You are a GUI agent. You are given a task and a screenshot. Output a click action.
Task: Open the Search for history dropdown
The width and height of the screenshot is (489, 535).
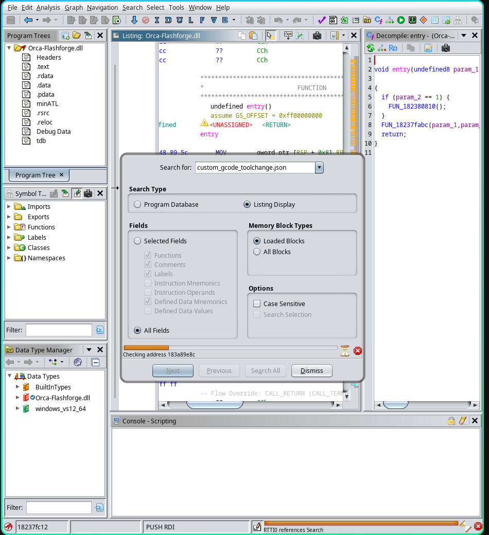pos(319,168)
